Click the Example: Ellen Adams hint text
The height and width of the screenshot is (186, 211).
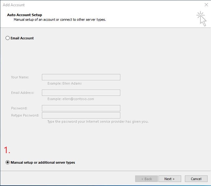coord(64,83)
